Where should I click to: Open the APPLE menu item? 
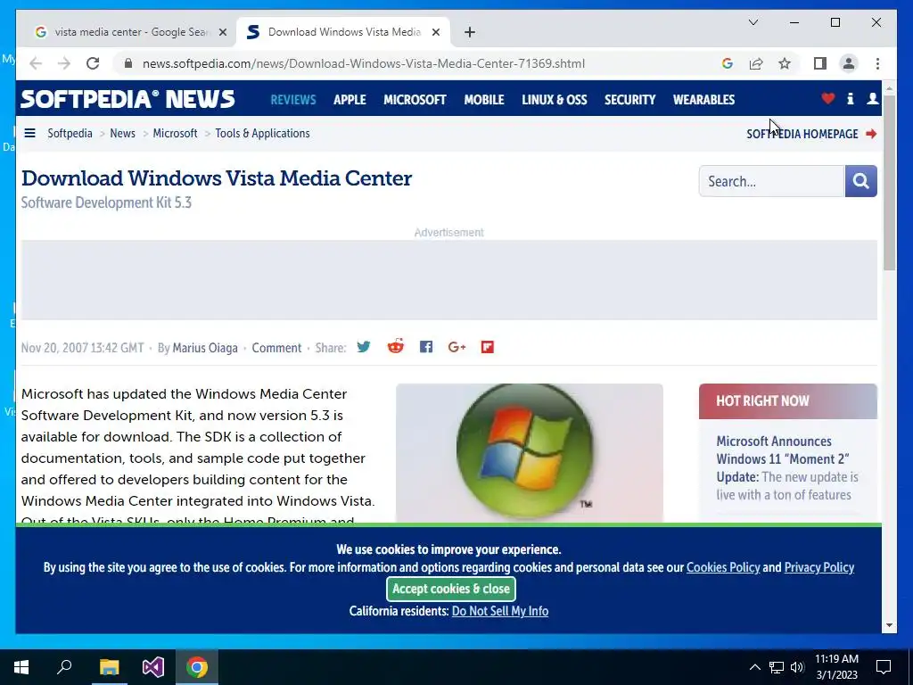[350, 100]
